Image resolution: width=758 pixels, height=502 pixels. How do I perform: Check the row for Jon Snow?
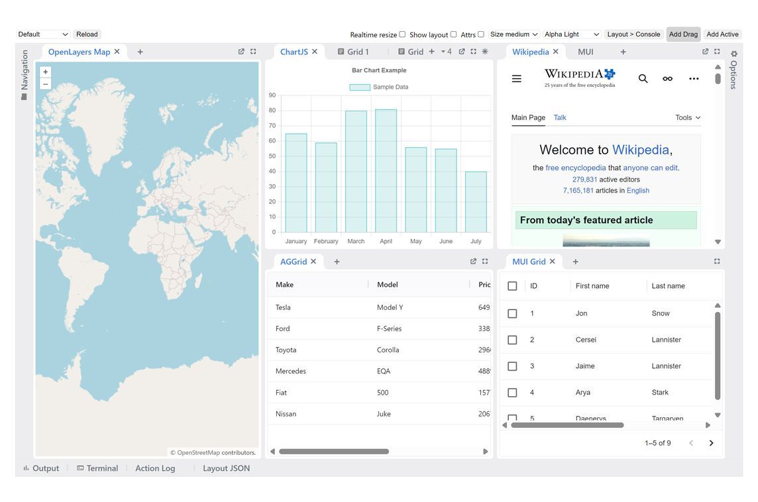point(512,313)
